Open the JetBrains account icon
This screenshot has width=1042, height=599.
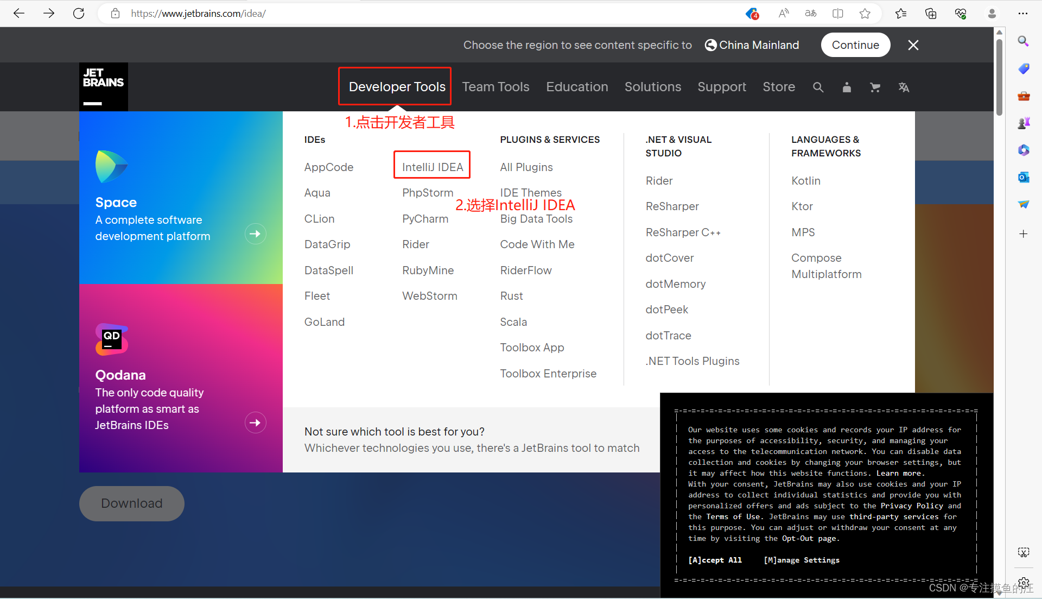[847, 87]
